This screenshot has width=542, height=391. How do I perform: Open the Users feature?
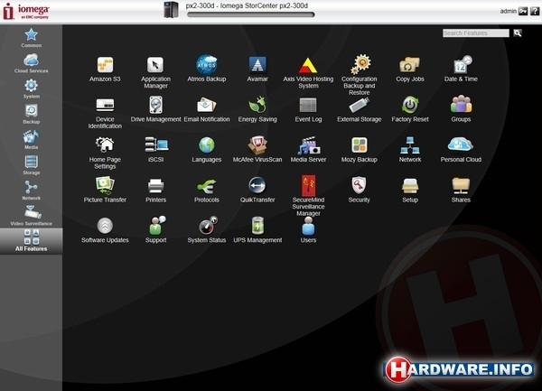pos(308,230)
